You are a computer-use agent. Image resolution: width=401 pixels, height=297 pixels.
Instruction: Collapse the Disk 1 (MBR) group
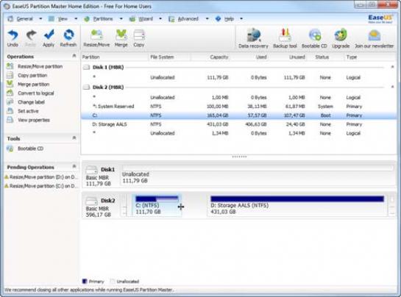[392, 67]
